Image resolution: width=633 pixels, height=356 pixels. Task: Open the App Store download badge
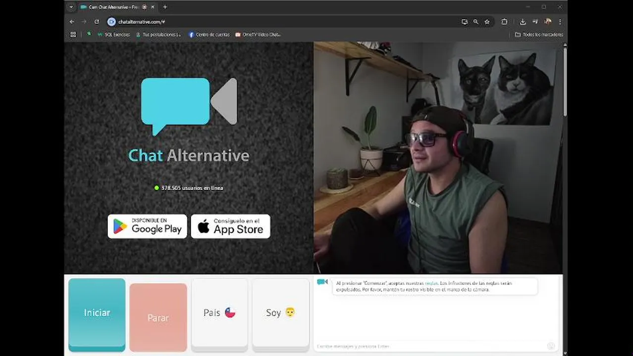point(230,226)
